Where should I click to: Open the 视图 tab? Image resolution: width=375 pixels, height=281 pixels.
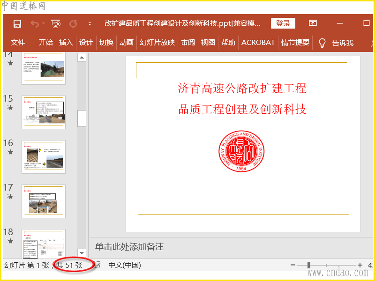coord(208,43)
